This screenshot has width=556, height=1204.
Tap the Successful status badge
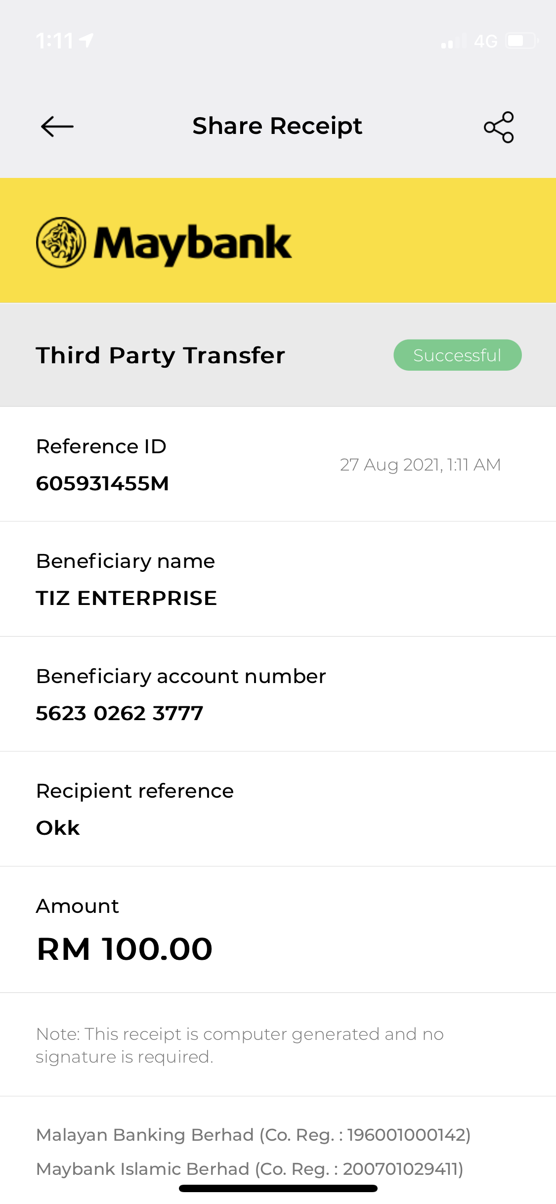tap(457, 355)
